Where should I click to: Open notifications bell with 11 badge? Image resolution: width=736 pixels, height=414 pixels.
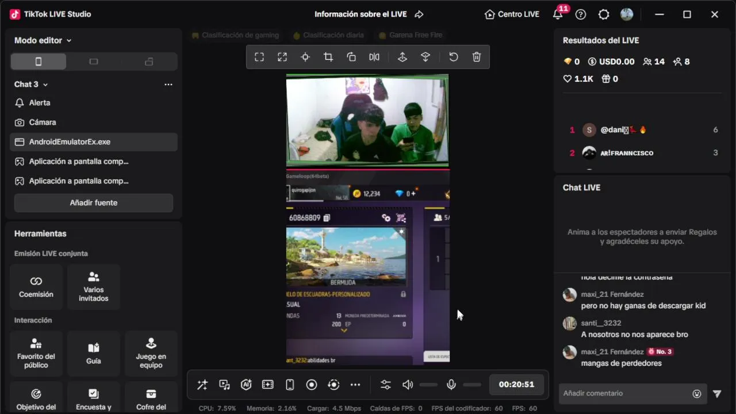[x=558, y=14]
